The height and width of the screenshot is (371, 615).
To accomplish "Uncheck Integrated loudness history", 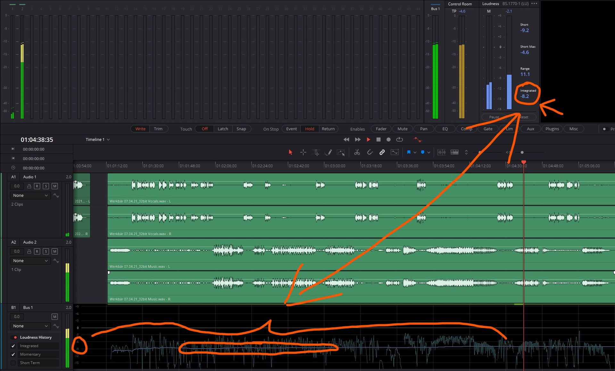I will [x=13, y=346].
